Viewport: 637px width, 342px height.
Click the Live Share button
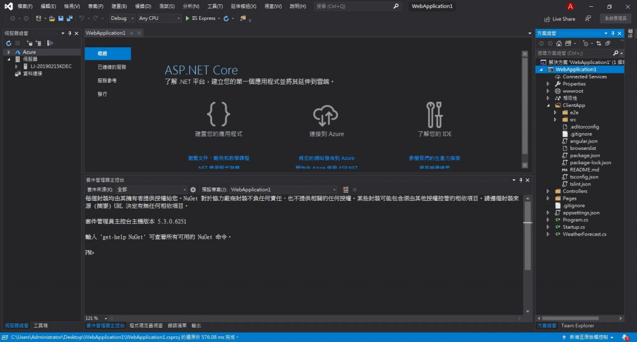[x=559, y=19]
